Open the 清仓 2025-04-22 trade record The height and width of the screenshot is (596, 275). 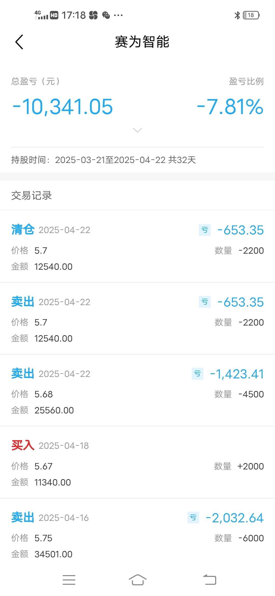(x=137, y=246)
